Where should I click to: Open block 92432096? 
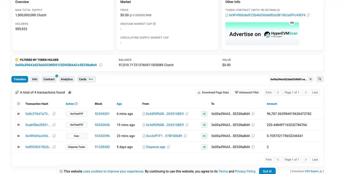pyautogui.click(x=102, y=136)
